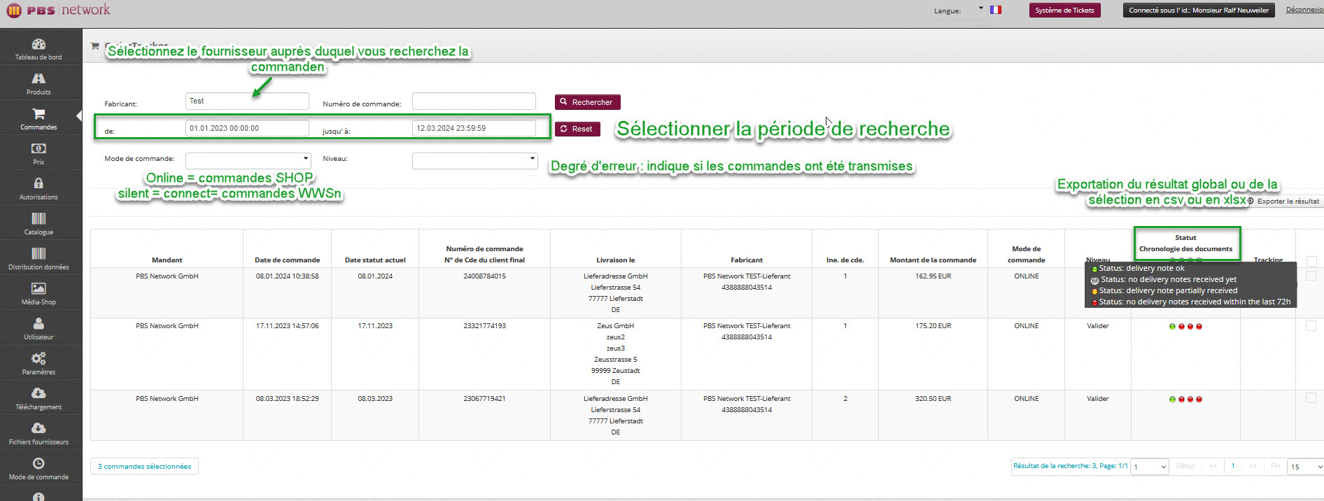Click the Rechercher search button
Viewport: 1324px width, 501px height.
coord(588,102)
